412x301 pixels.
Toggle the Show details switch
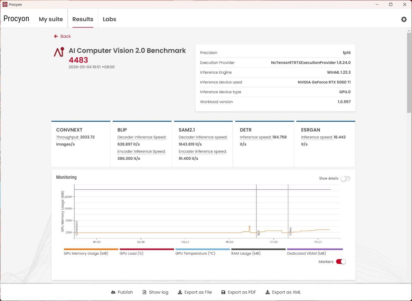click(x=345, y=179)
